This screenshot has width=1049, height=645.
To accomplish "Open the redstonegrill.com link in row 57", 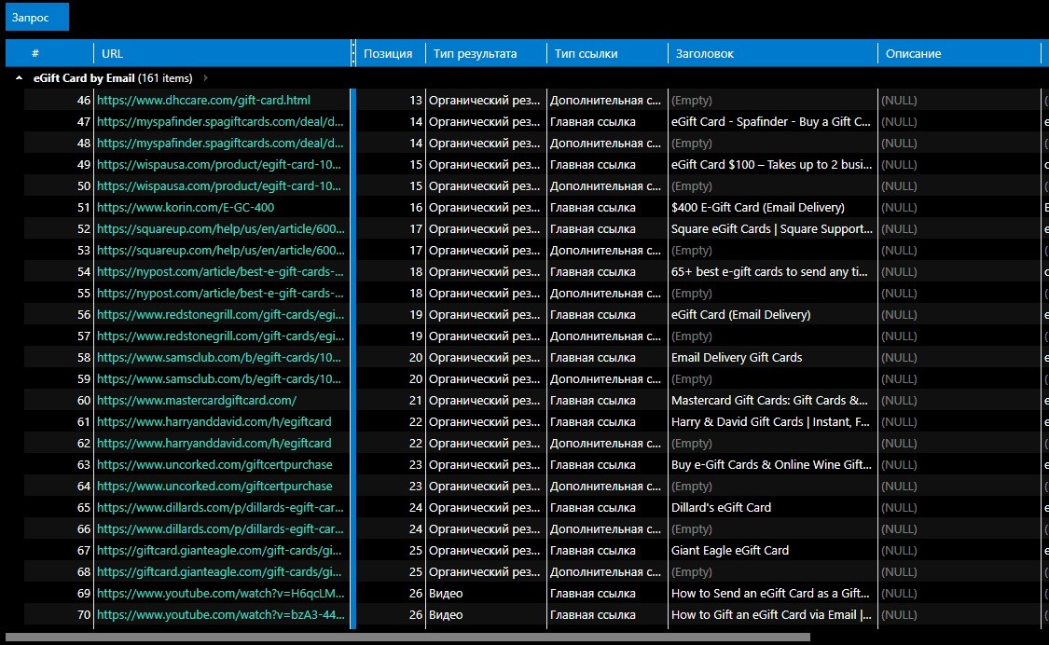I will [x=221, y=336].
